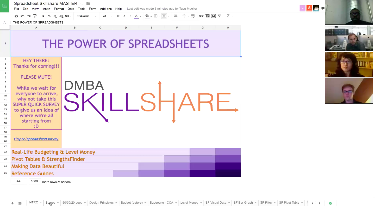Open the Form menu
This screenshot has width=375, height=206.
click(93, 9)
